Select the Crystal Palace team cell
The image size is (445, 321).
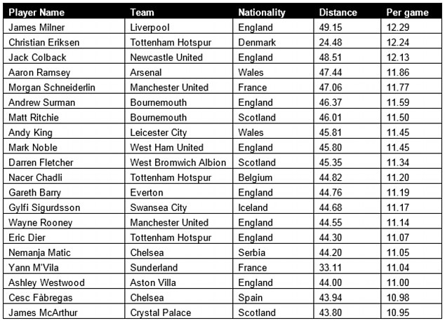pos(178,312)
